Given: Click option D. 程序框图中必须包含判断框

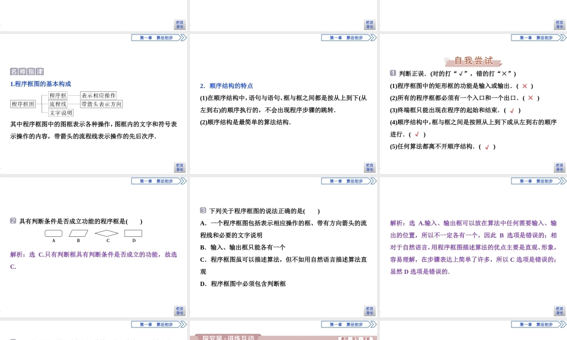Looking at the screenshot, I should pos(243,284).
